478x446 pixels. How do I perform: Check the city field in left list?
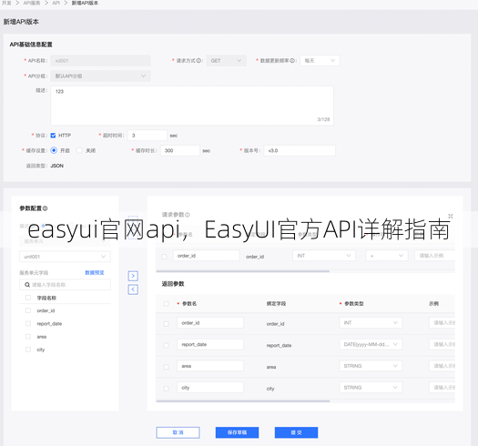tap(28, 350)
